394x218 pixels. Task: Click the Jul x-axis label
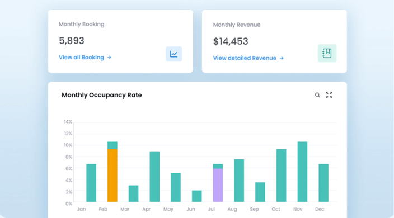[x=212, y=209]
